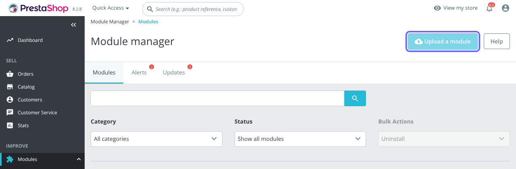Focus the module search input field
The height and width of the screenshot is (169, 516).
pyautogui.click(x=217, y=99)
